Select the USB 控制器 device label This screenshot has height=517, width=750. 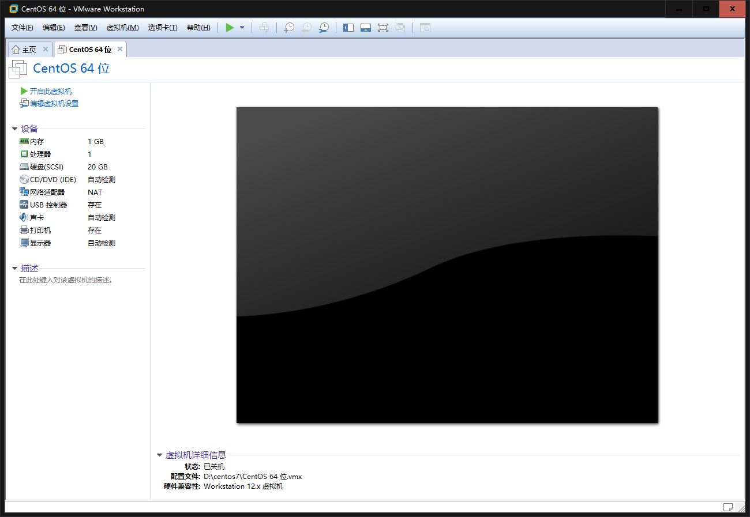(x=48, y=205)
